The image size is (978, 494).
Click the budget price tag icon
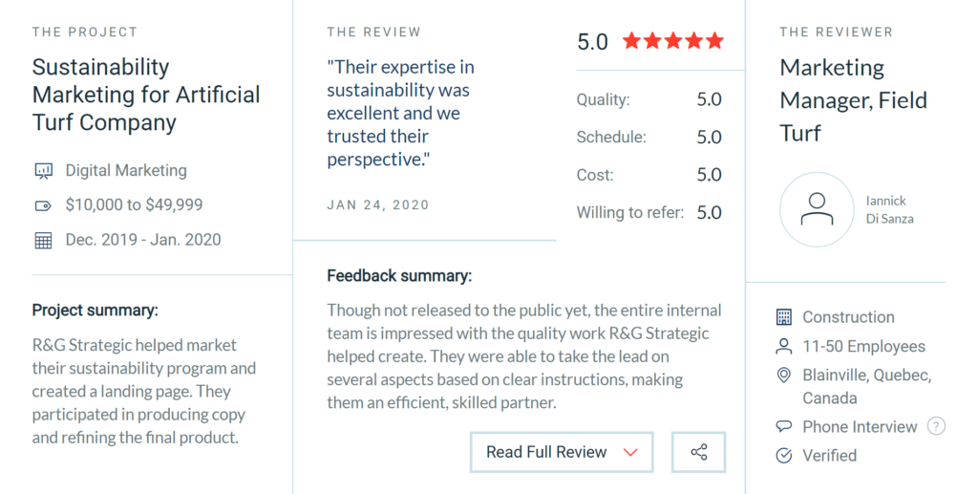coord(43,205)
